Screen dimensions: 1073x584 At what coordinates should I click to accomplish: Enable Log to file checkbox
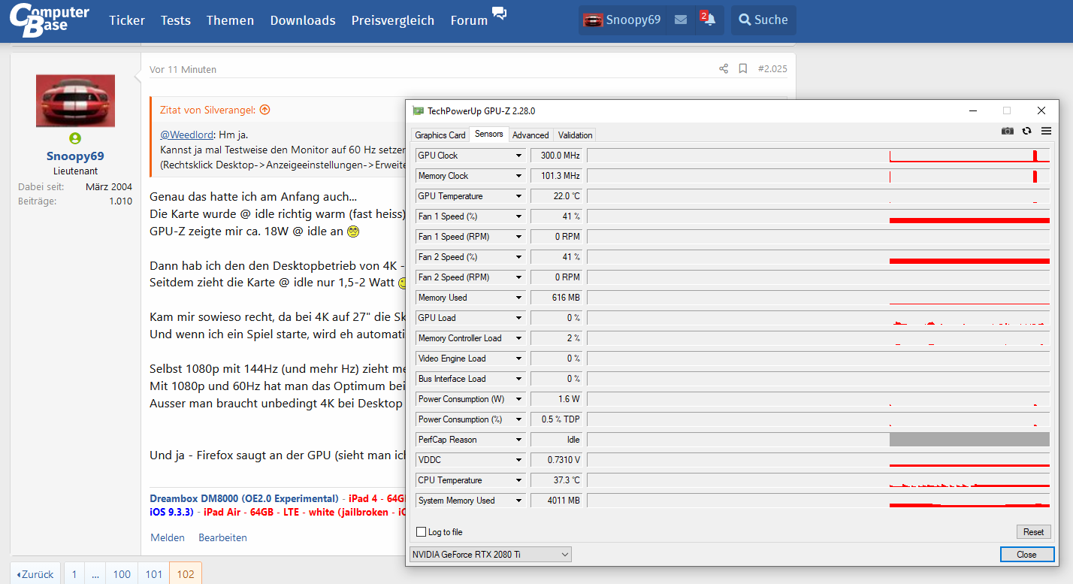click(421, 532)
